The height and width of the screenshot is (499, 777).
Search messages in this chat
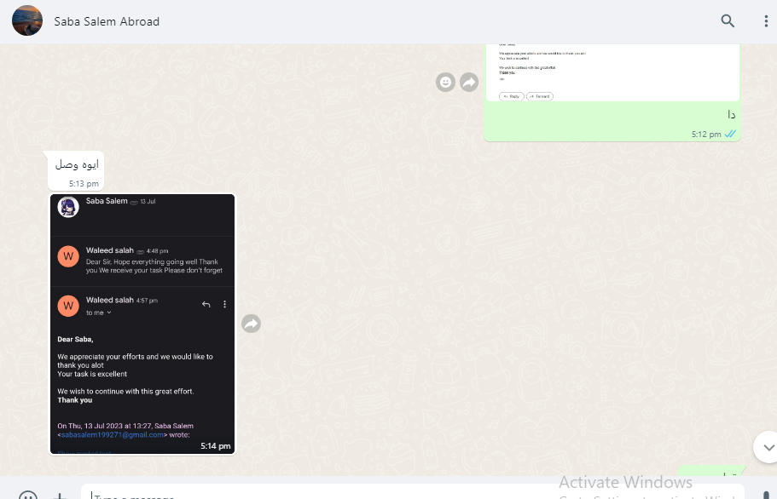coord(728,20)
